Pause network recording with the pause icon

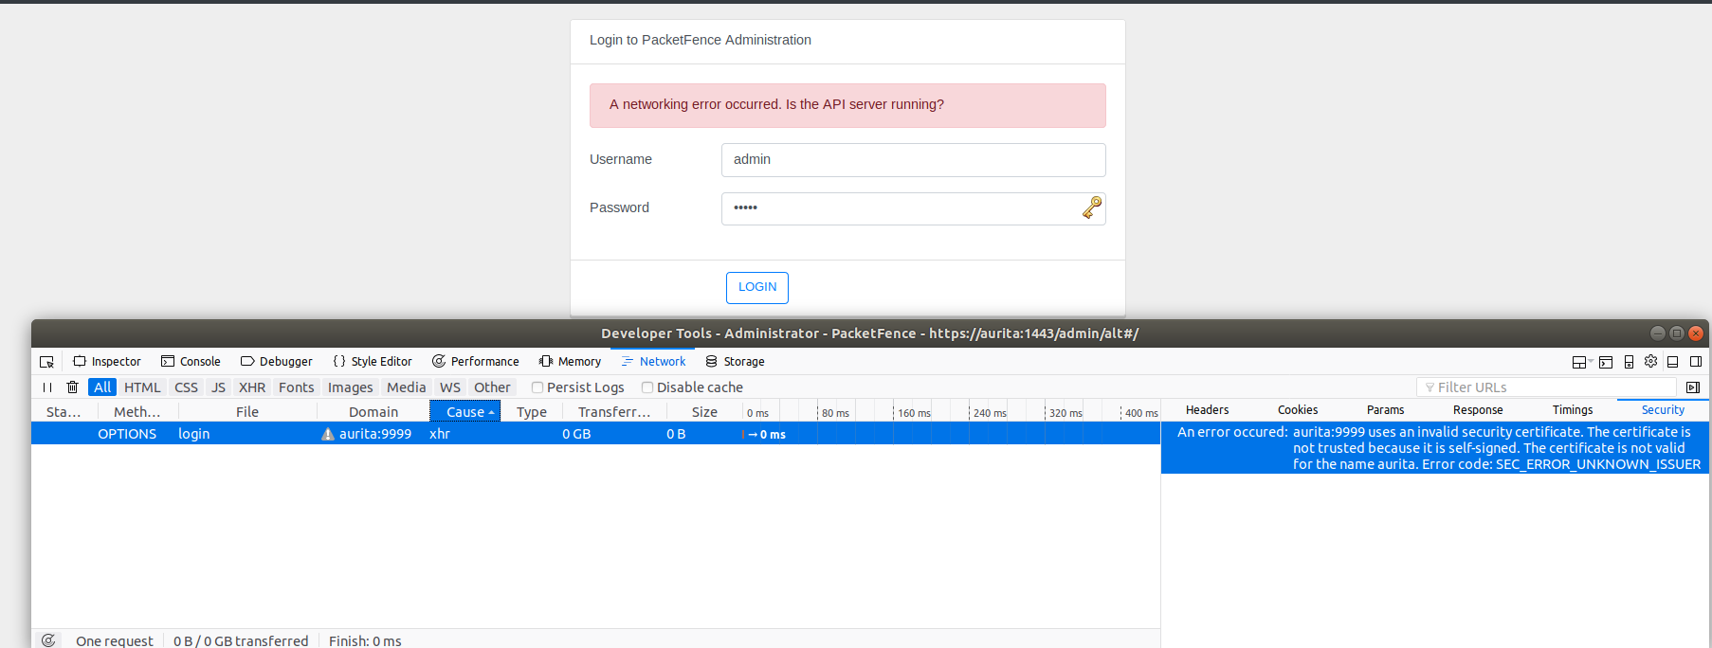(46, 387)
